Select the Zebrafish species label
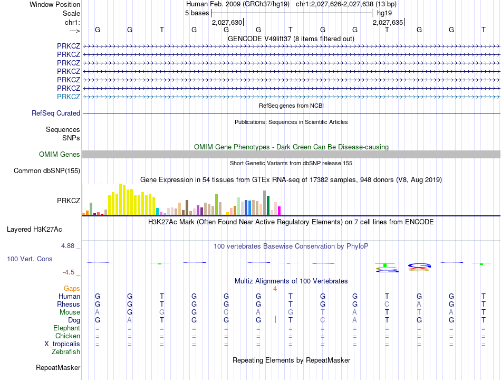The height and width of the screenshot is (380, 501). pyautogui.click(x=66, y=352)
